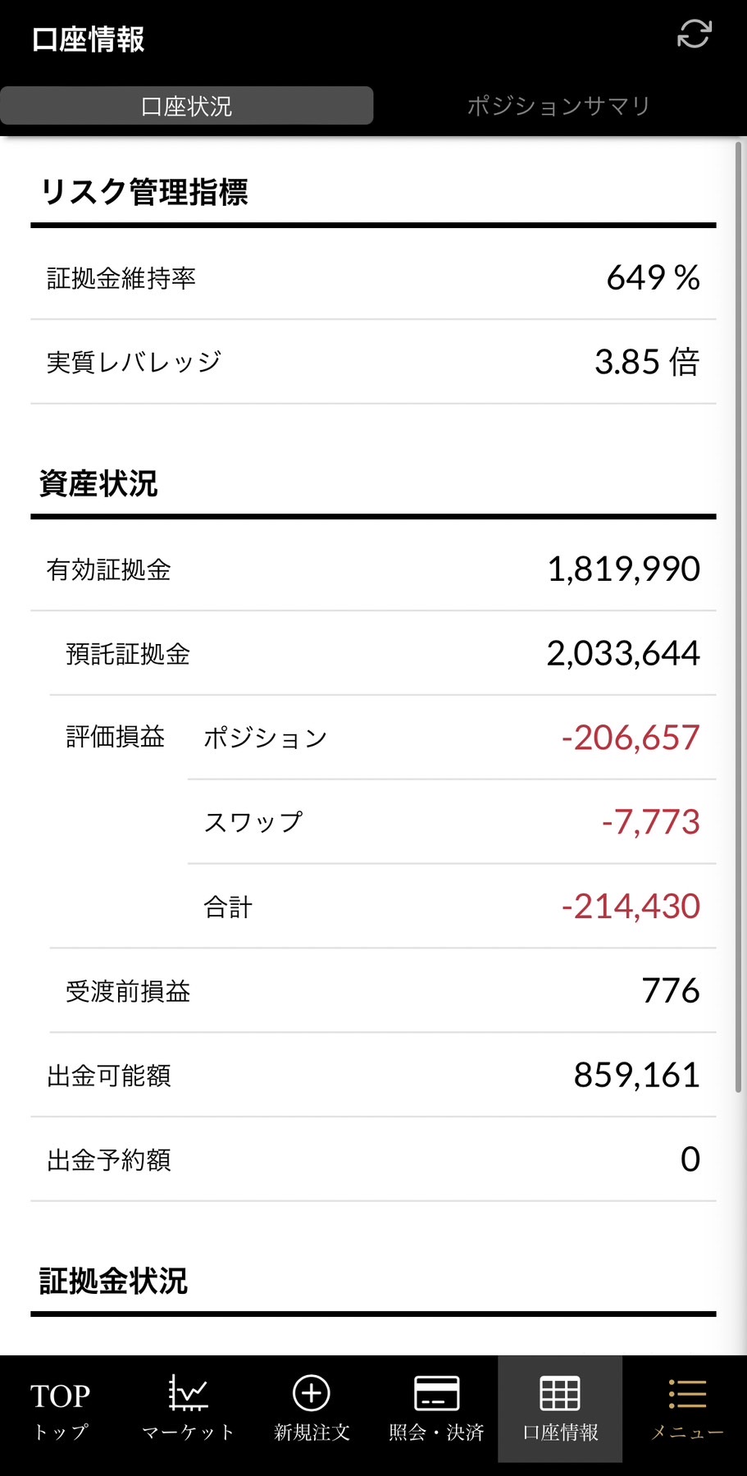747x1476 pixels.
Task: Switch to the 口座状況 tab
Action: [187, 106]
